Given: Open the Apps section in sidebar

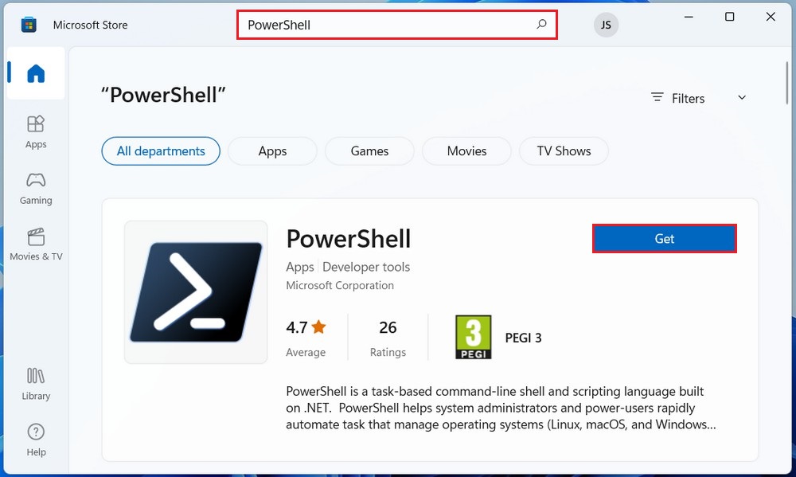Looking at the screenshot, I should tap(36, 132).
